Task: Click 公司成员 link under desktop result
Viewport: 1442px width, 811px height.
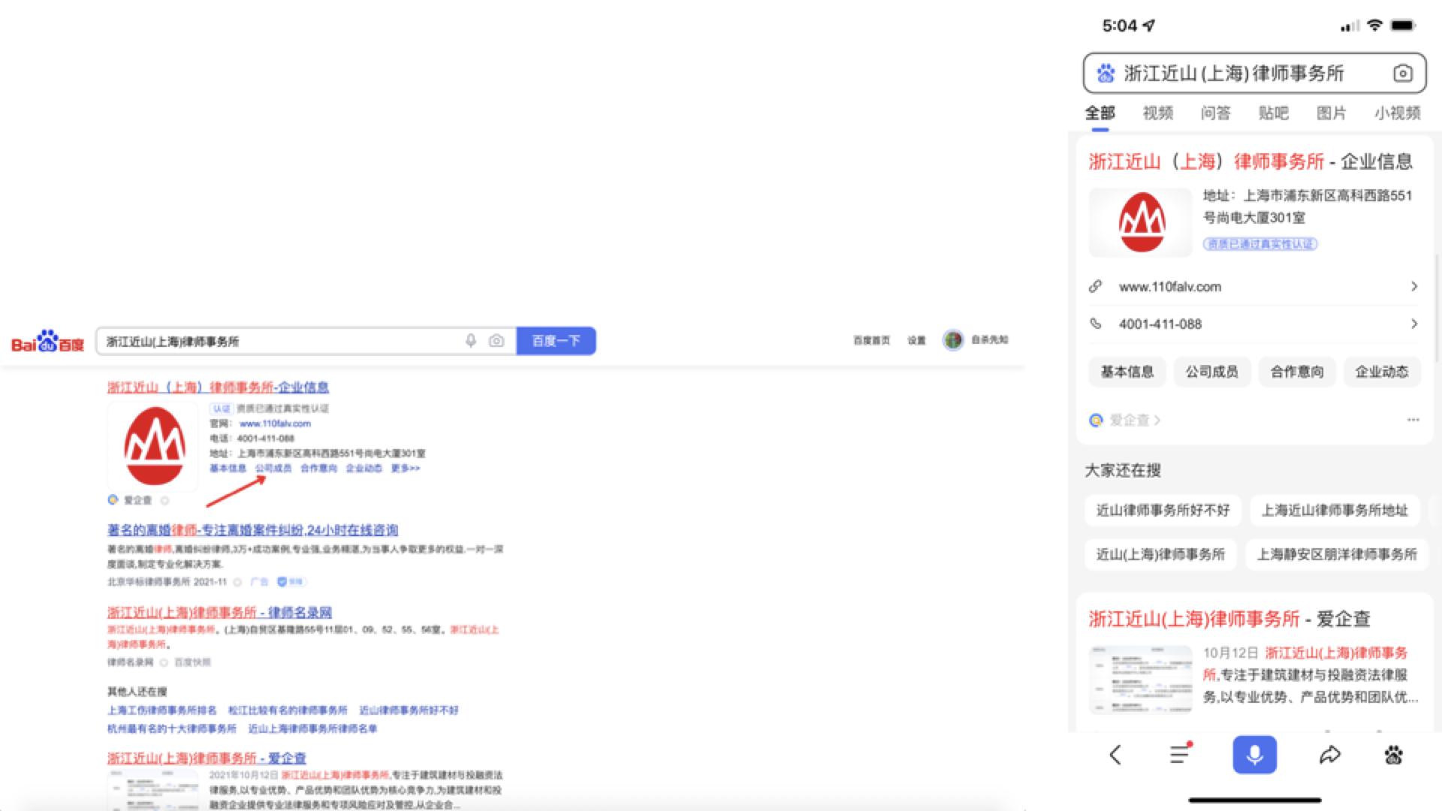Action: pyautogui.click(x=273, y=468)
